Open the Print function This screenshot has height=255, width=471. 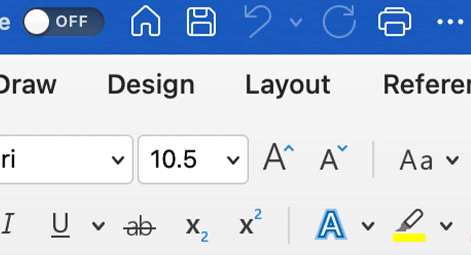click(395, 22)
